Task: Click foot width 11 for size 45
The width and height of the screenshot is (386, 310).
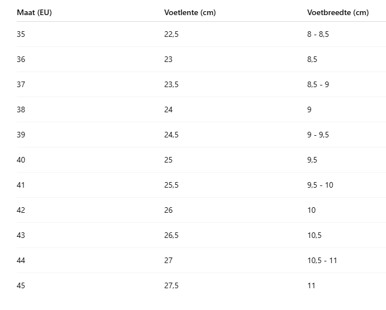Action: pos(311,285)
